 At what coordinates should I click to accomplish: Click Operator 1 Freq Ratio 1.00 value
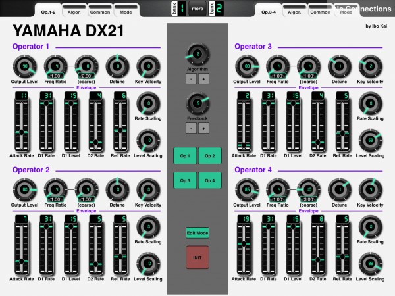pos(56,76)
